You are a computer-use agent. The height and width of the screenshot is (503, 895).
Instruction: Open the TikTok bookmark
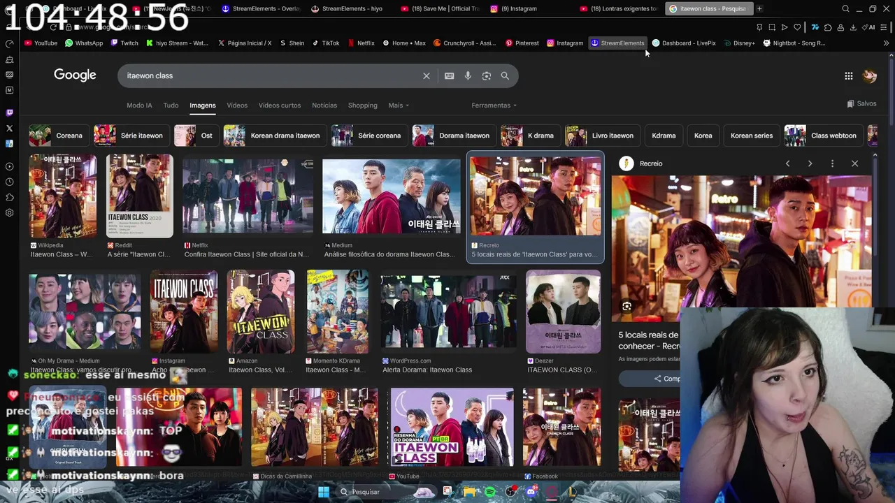[326, 43]
